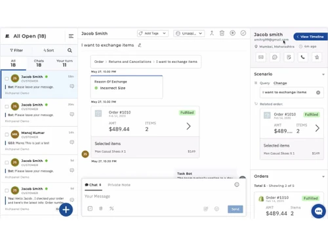The width and height of the screenshot is (328, 246).
Task: Tick checkbox for Jacob Smith 'You: Hello Jacob' conversation
Action: pos(7,190)
